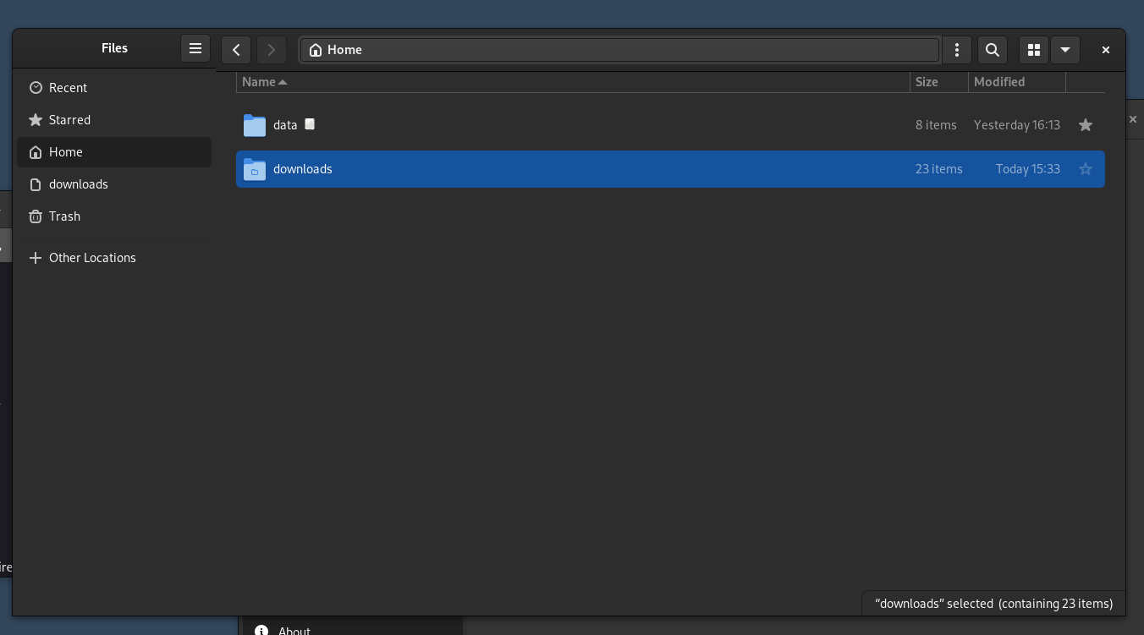
Task: Click the Size column header
Action: (x=927, y=82)
